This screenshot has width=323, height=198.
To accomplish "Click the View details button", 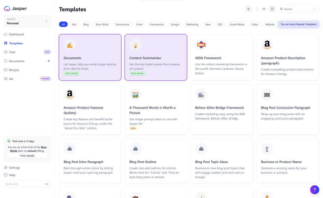I will point(27,156).
